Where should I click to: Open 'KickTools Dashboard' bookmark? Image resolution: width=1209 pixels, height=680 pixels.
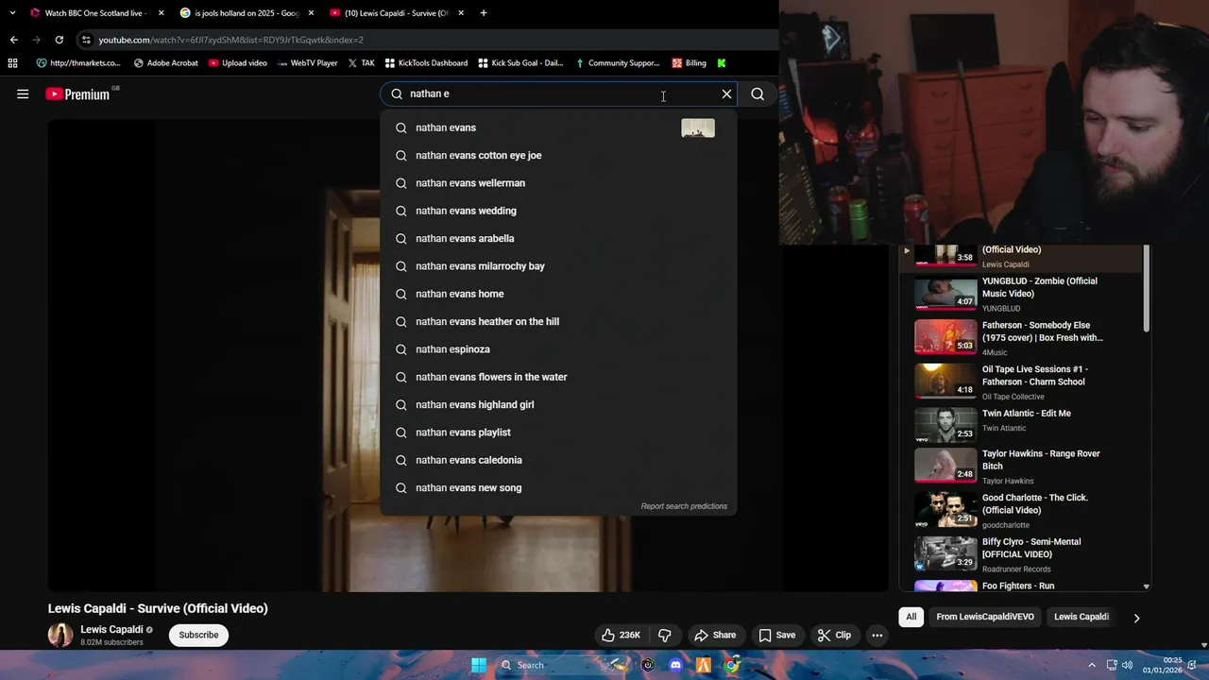coord(426,63)
